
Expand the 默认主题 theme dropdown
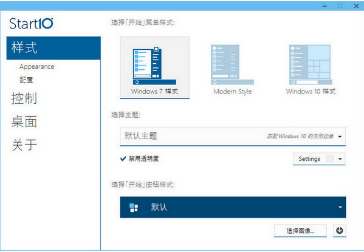pyautogui.click(x=233, y=136)
